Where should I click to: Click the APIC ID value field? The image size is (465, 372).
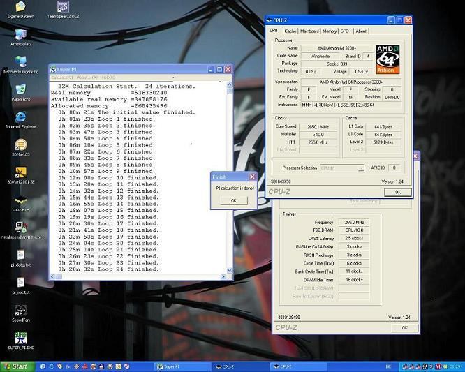pyautogui.click(x=394, y=168)
